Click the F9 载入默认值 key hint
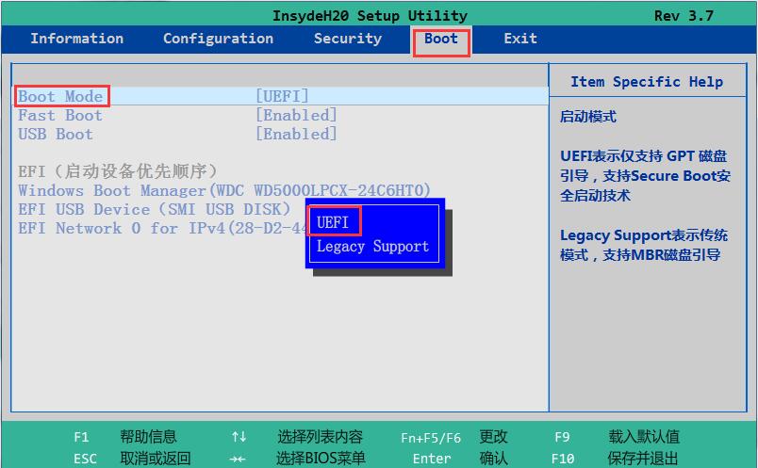758x468 pixels. [x=617, y=437]
